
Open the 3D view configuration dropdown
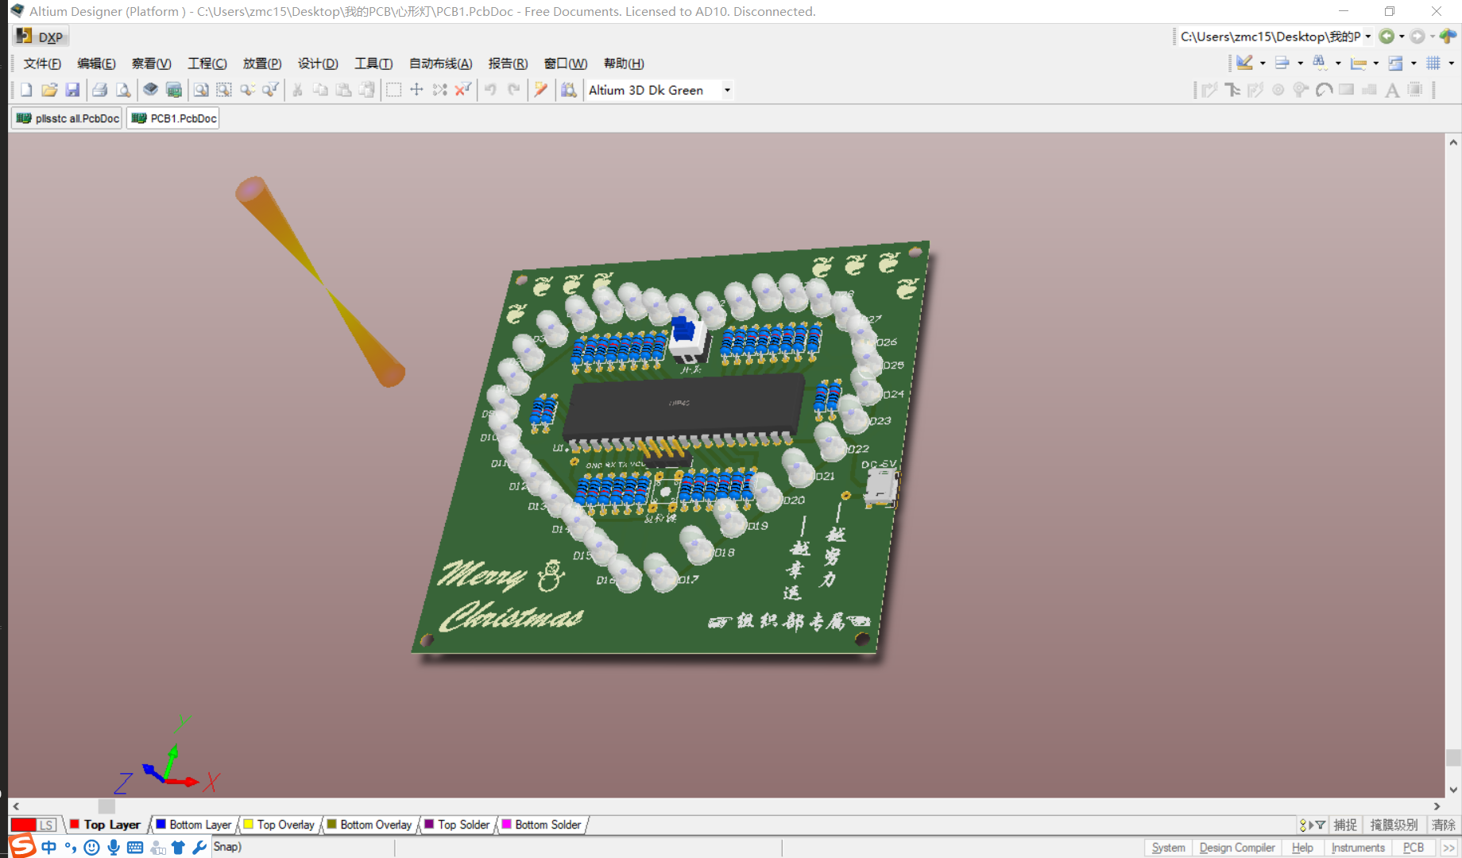click(727, 90)
